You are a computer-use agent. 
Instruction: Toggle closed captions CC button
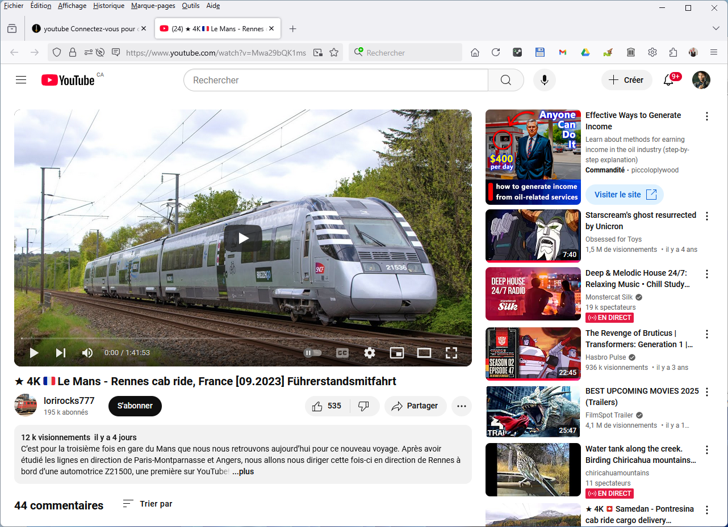342,353
